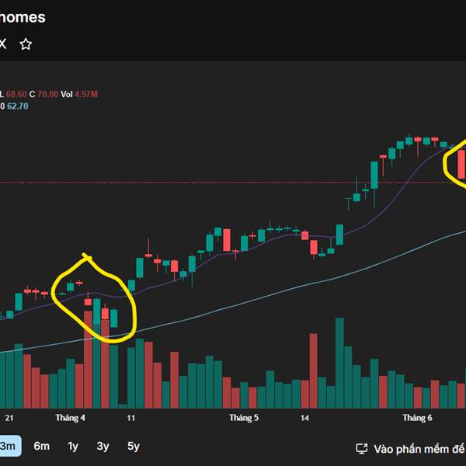Click the closing price value 70.00

(48, 94)
